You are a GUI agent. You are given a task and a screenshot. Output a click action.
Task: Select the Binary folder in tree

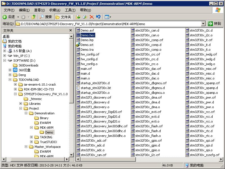(44, 118)
